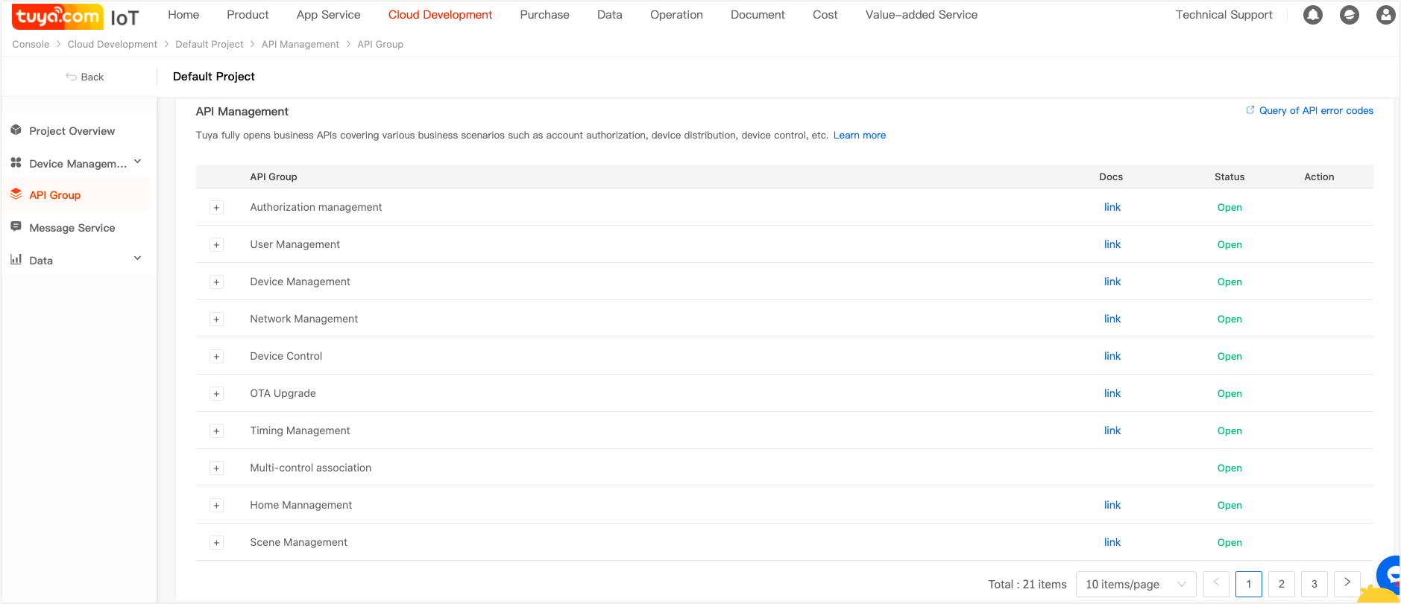Image resolution: width=1401 pixels, height=604 pixels.
Task: Click the message center icon in header
Action: (x=1349, y=15)
